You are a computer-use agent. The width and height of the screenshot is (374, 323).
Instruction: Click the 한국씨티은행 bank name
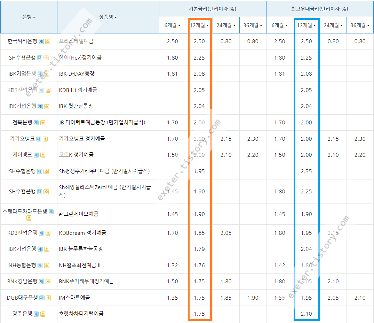tap(22, 41)
